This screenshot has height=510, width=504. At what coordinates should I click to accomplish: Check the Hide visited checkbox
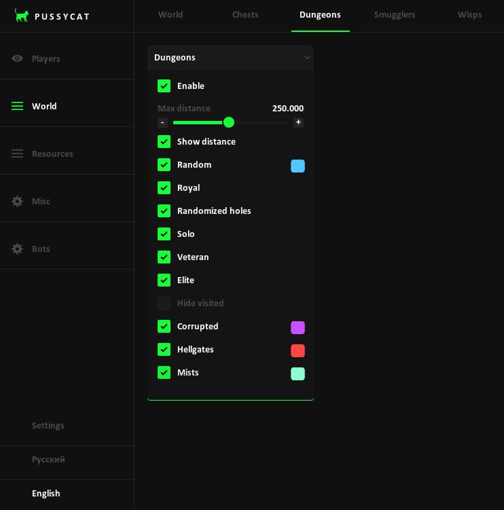164,303
